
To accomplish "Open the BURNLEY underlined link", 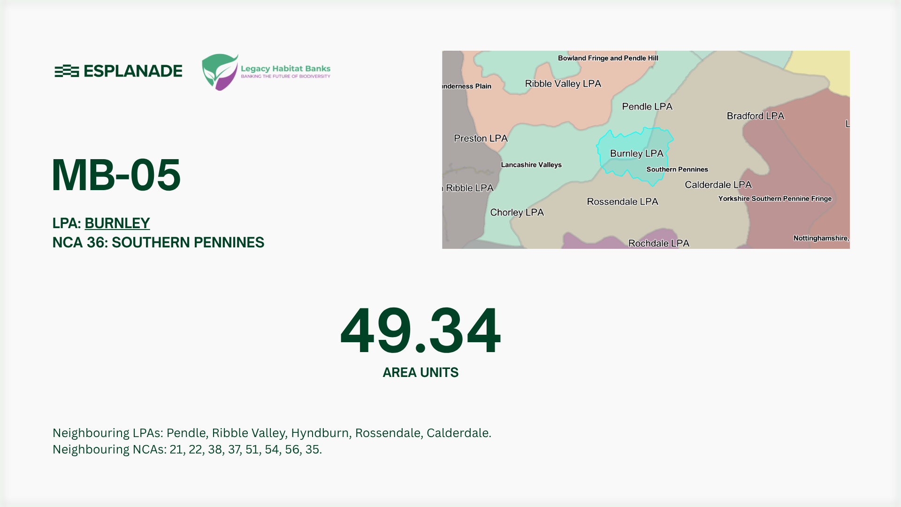I will pyautogui.click(x=117, y=223).
